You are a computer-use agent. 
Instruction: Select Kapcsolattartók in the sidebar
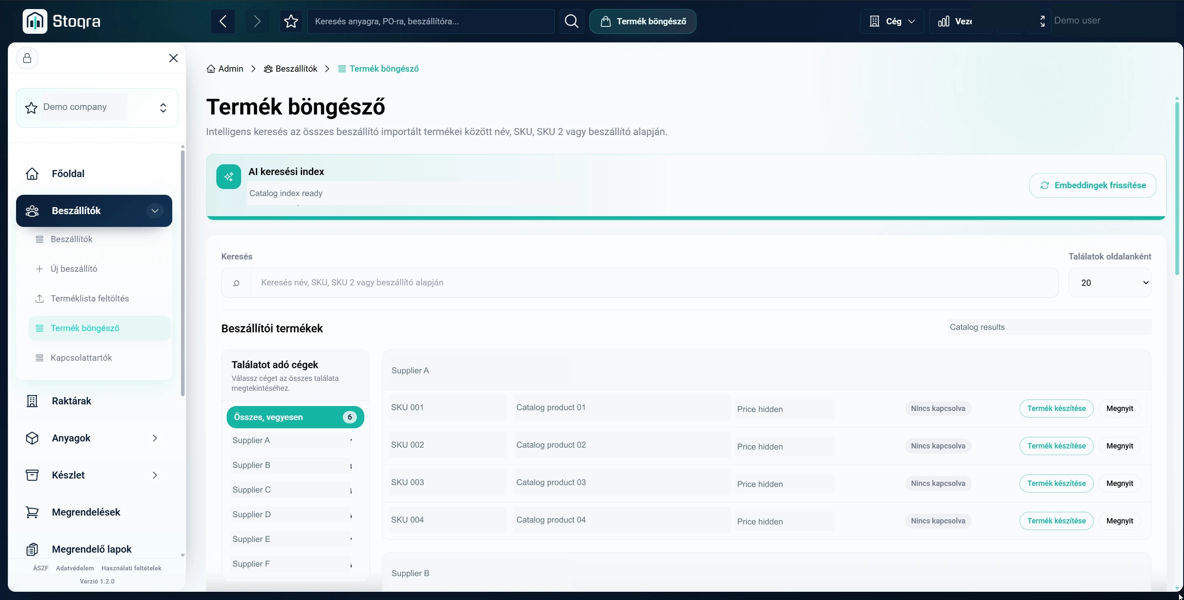[x=99, y=358]
